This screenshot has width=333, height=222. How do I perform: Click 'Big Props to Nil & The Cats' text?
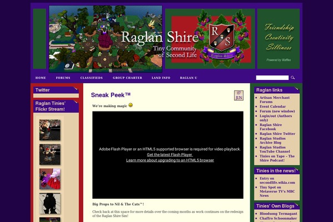click(x=118, y=204)
